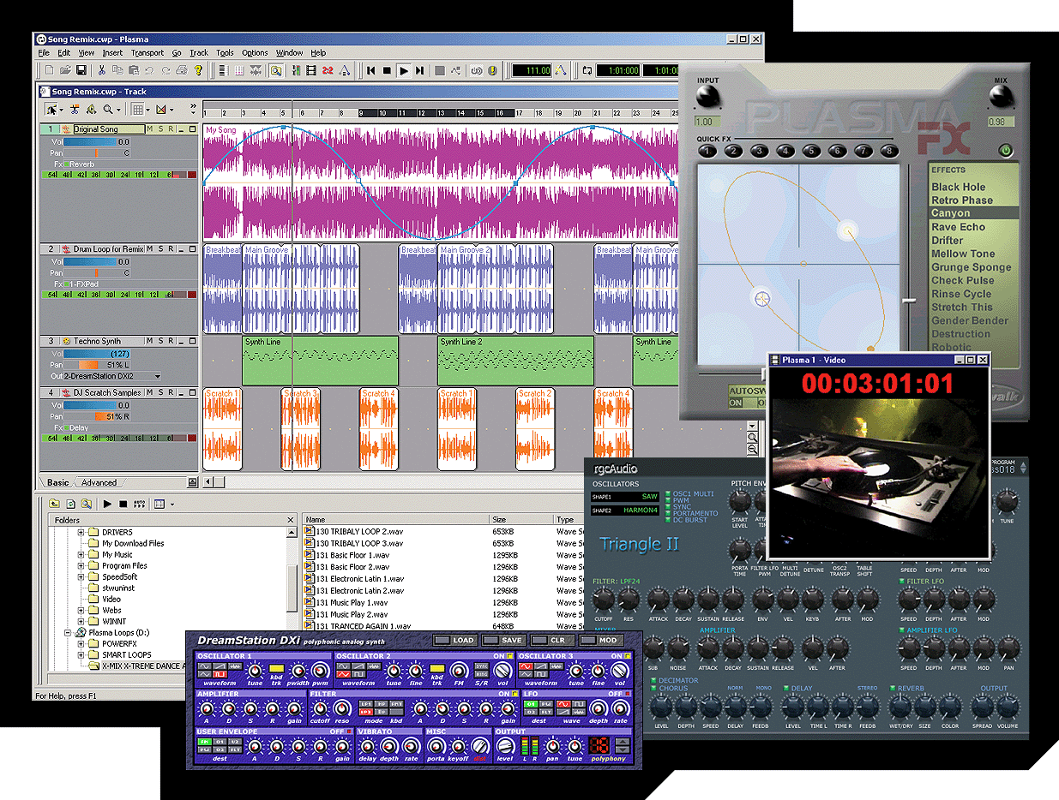Click the Record button in transport toolbar
1059x800 pixels.
[440, 71]
